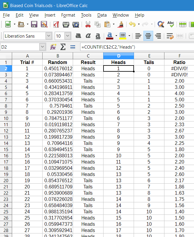Open the View menu

(34, 15)
